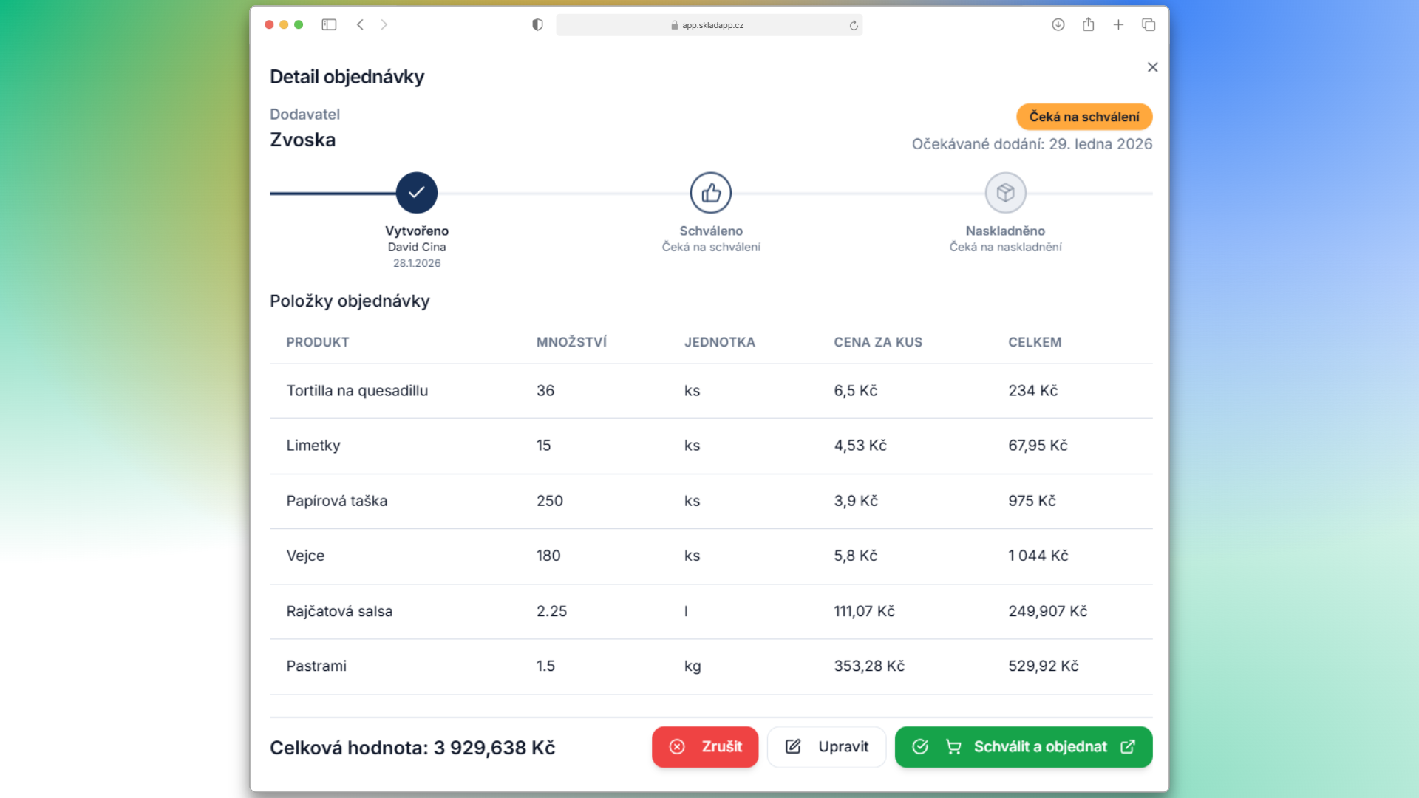Click the thumbs-up "Schváleno" step icon

(710, 192)
